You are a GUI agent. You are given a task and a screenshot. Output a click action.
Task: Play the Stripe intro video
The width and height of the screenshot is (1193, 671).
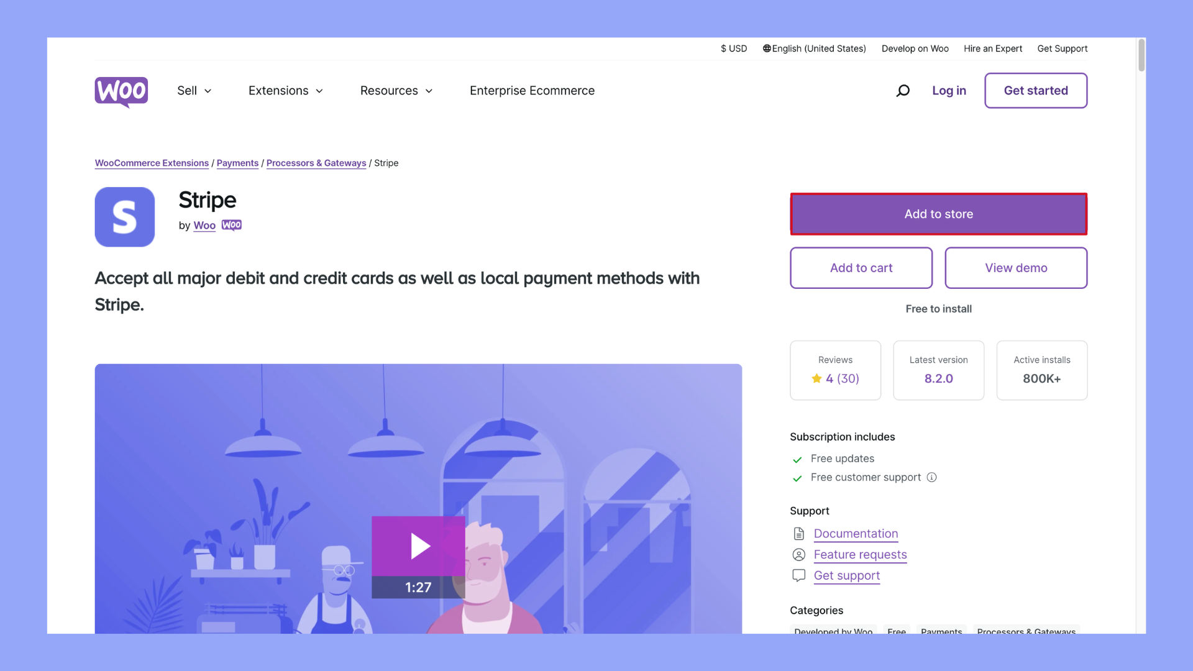point(419,546)
